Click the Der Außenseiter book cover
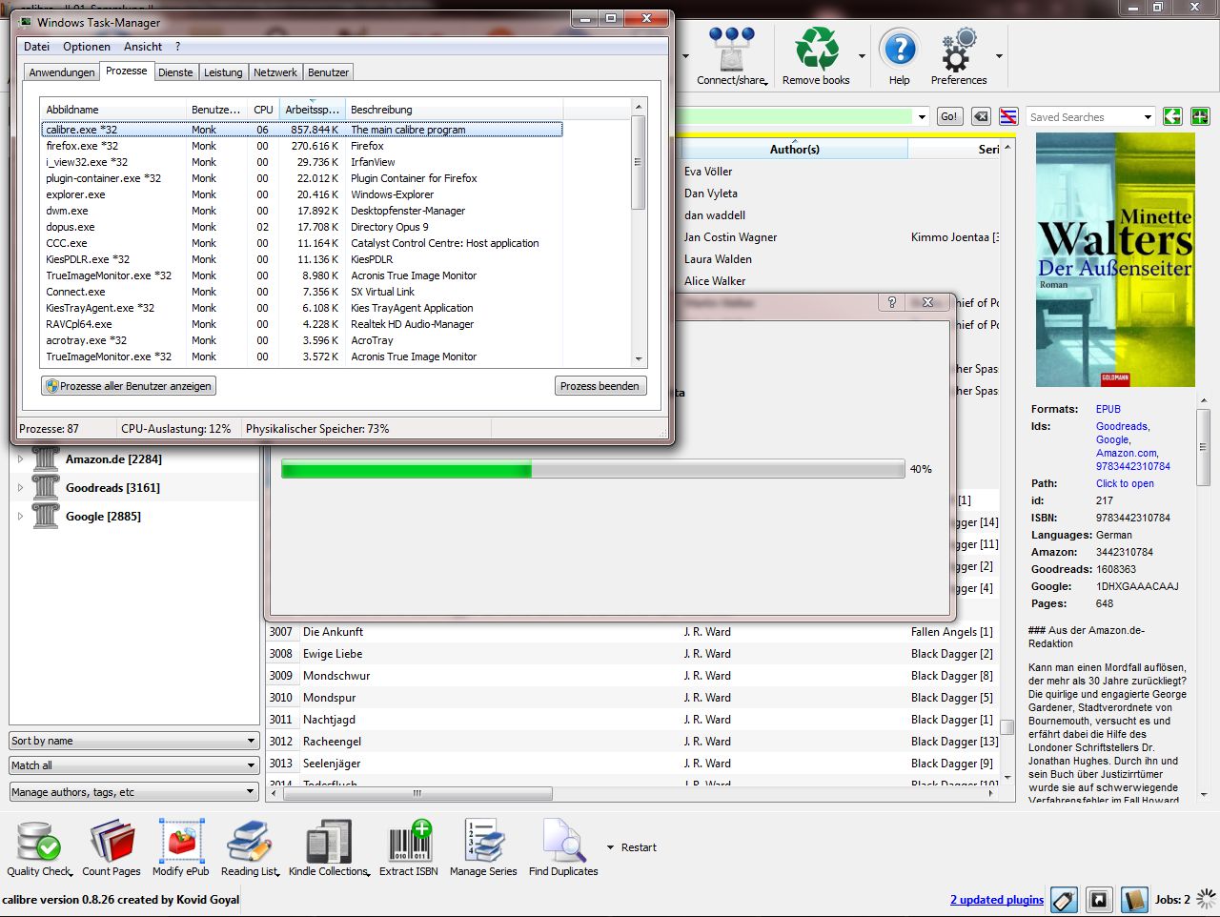 tap(1115, 259)
